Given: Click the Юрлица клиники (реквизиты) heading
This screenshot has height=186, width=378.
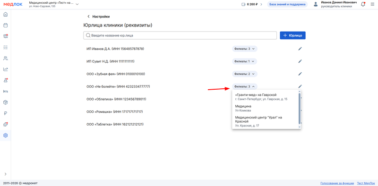Looking at the screenshot, I should 118,25.
